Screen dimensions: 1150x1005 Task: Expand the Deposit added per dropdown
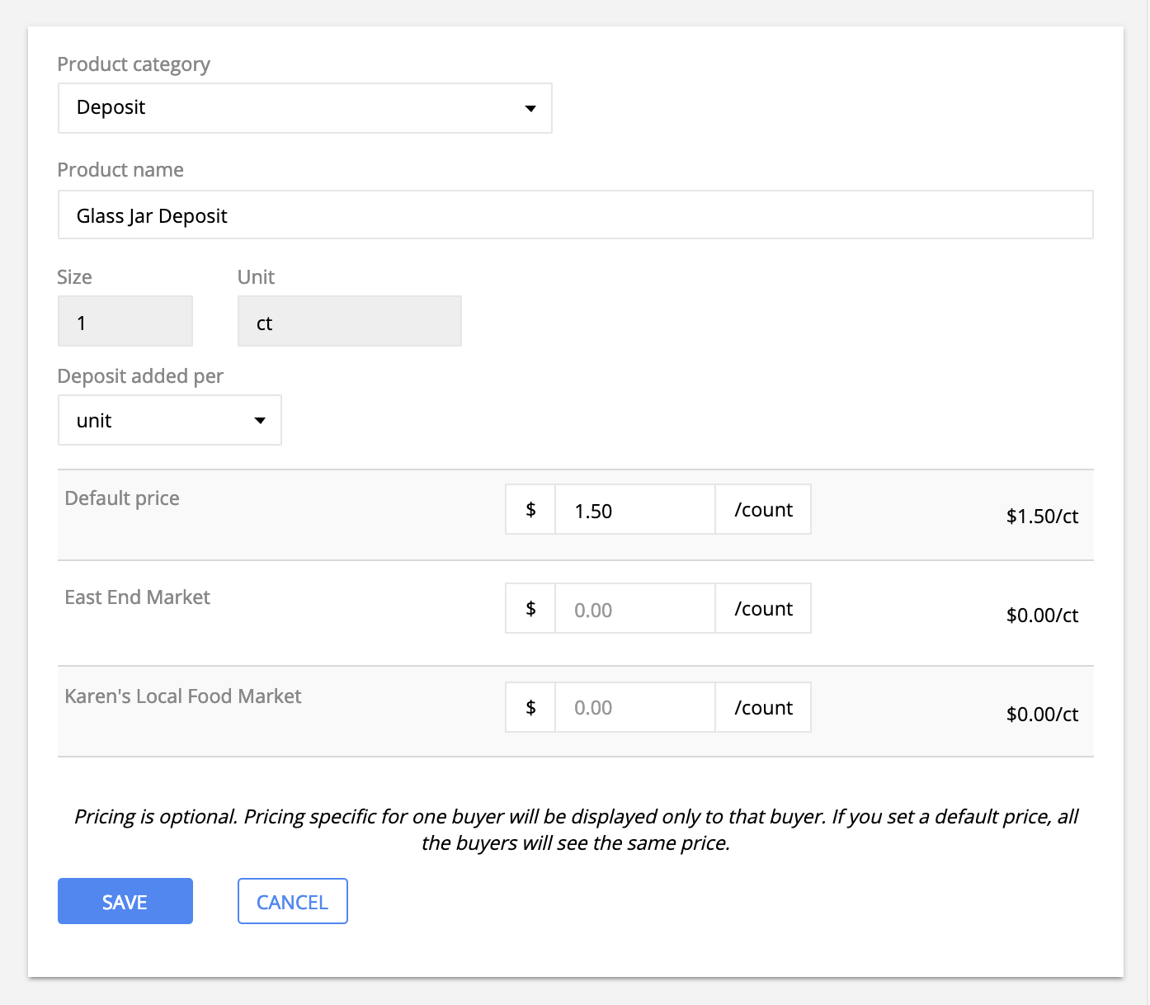pos(169,421)
